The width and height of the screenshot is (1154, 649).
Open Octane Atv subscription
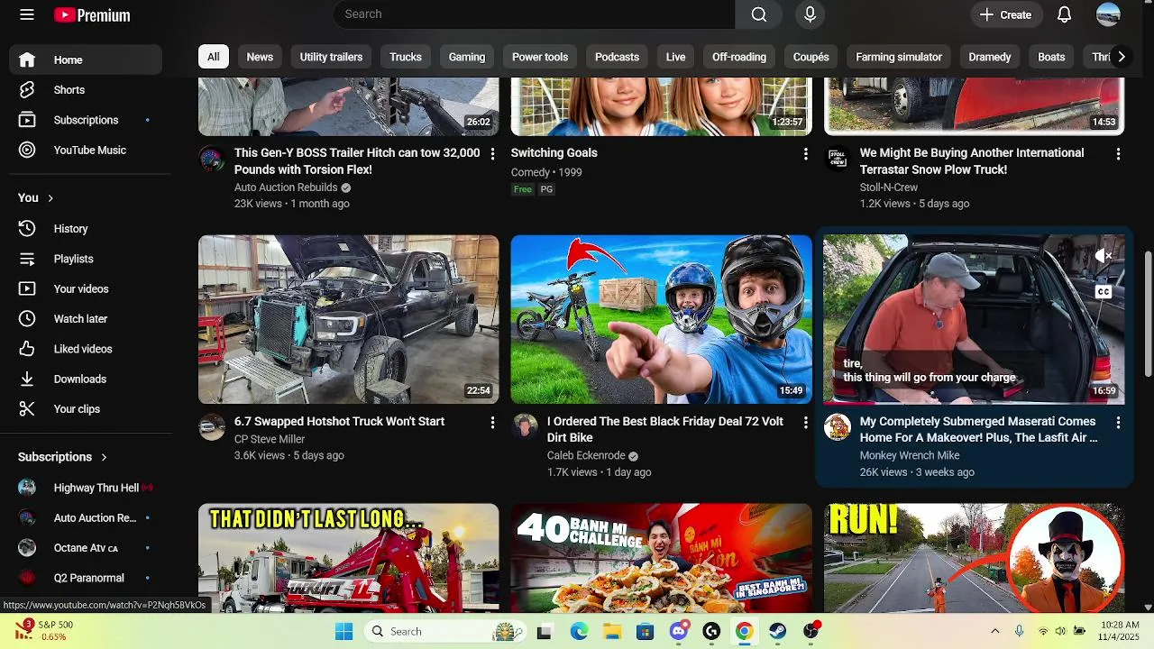click(x=87, y=548)
